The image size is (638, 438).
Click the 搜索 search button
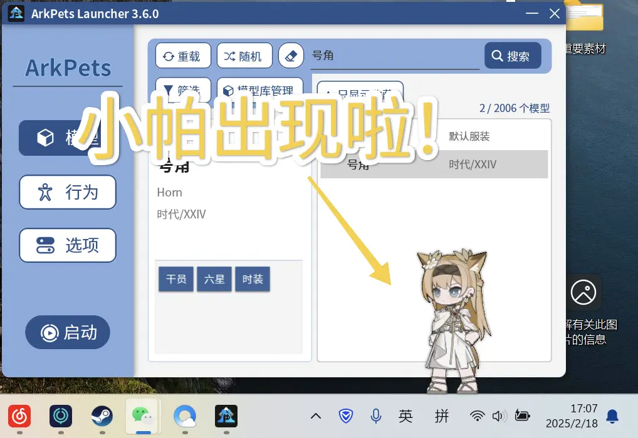[x=512, y=56]
